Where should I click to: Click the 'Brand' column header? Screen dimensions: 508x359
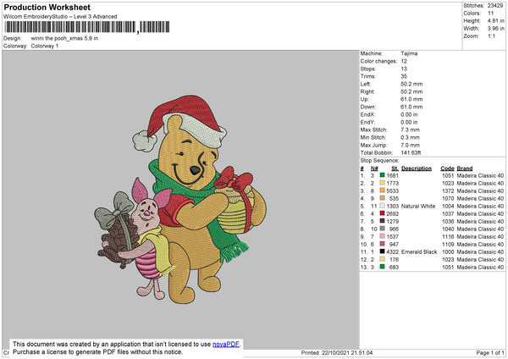click(465, 168)
